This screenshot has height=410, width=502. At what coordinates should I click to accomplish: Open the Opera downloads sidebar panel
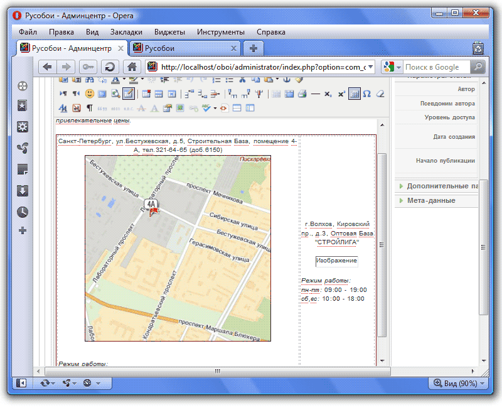pyautogui.click(x=23, y=191)
